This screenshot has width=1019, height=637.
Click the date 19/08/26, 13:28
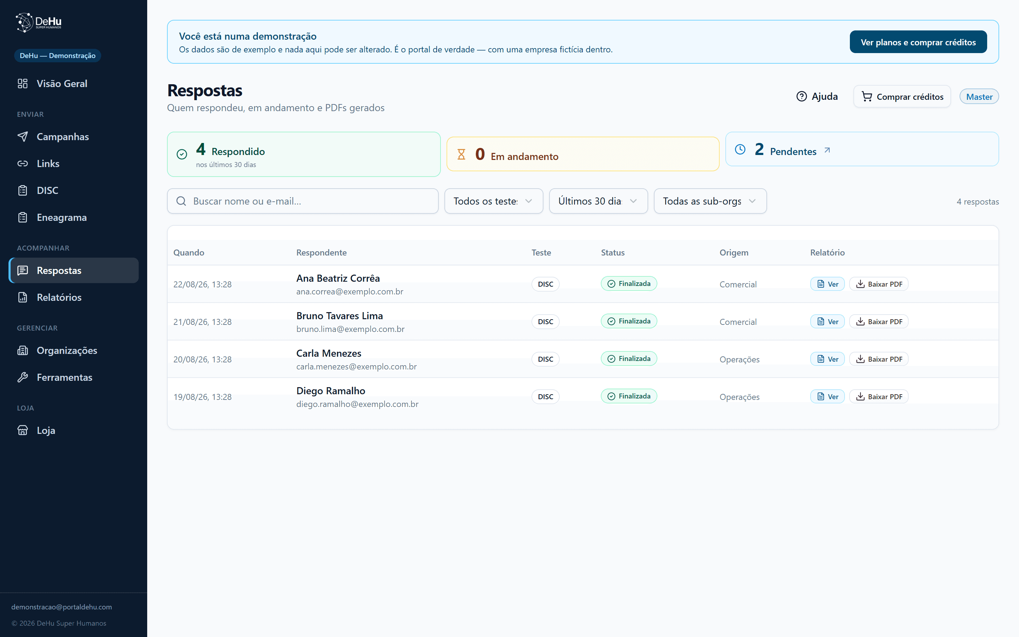202,397
